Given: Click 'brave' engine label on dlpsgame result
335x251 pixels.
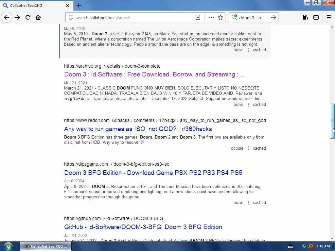Looking at the screenshot, I should pos(238,203).
